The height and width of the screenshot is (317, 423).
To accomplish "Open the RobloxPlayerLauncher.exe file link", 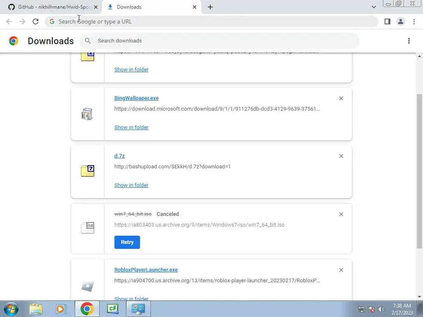I will [x=146, y=270].
